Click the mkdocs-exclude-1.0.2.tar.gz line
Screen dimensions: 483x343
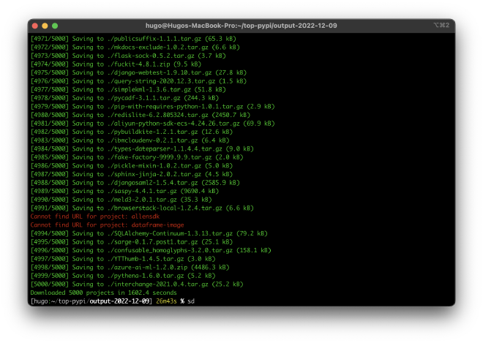click(x=135, y=47)
